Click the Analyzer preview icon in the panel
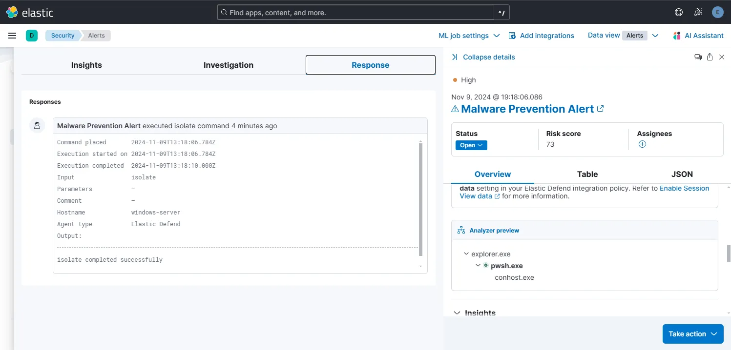 pyautogui.click(x=460, y=230)
